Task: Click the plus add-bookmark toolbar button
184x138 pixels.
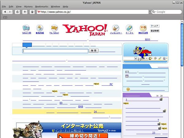Action: tap(25, 12)
